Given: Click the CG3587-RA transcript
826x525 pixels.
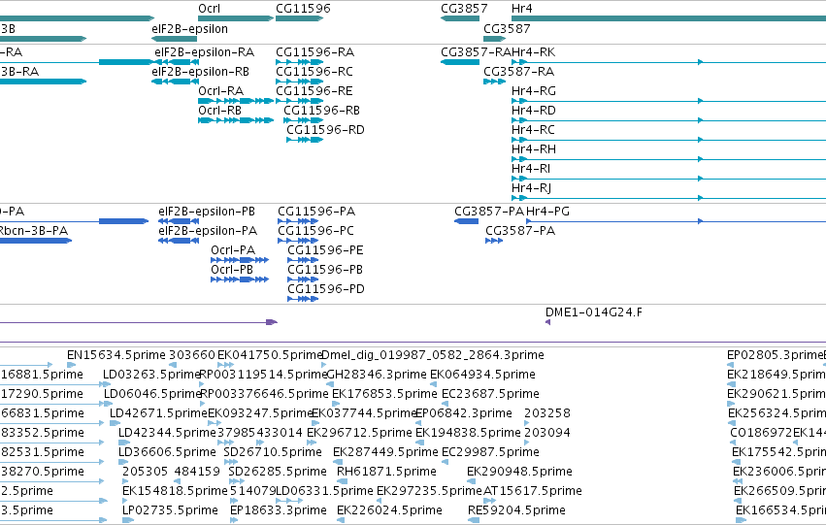Looking at the screenshot, I should tap(494, 82).
